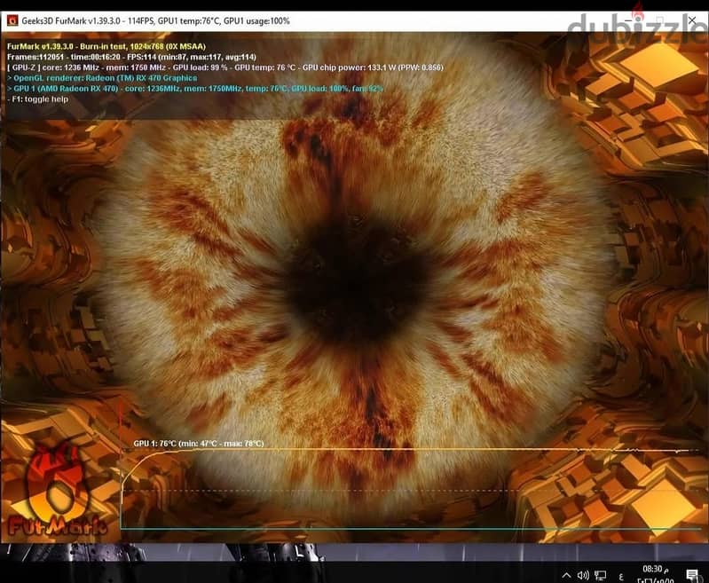Open the Action Center notifications icon
This screenshot has height=583, width=709.
(x=692, y=575)
